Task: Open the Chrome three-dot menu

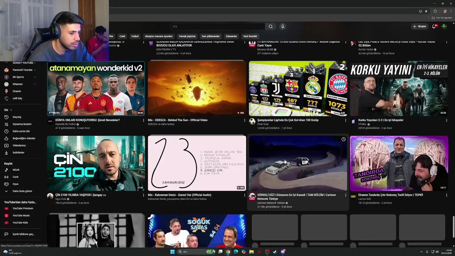Action: click(451, 11)
